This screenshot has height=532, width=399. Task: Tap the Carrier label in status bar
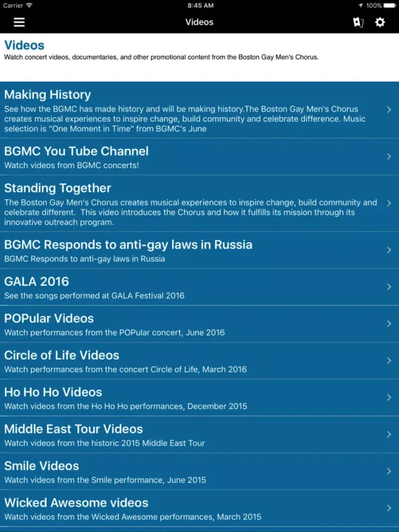tap(13, 5)
